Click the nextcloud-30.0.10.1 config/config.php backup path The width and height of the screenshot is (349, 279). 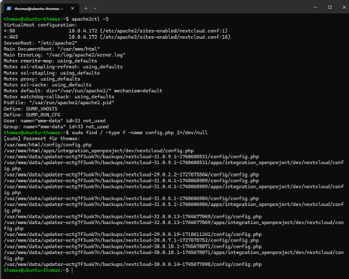tap(132, 247)
